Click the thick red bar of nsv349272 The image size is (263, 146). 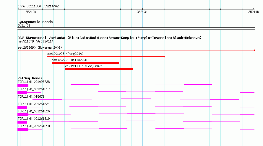pos(85,63)
